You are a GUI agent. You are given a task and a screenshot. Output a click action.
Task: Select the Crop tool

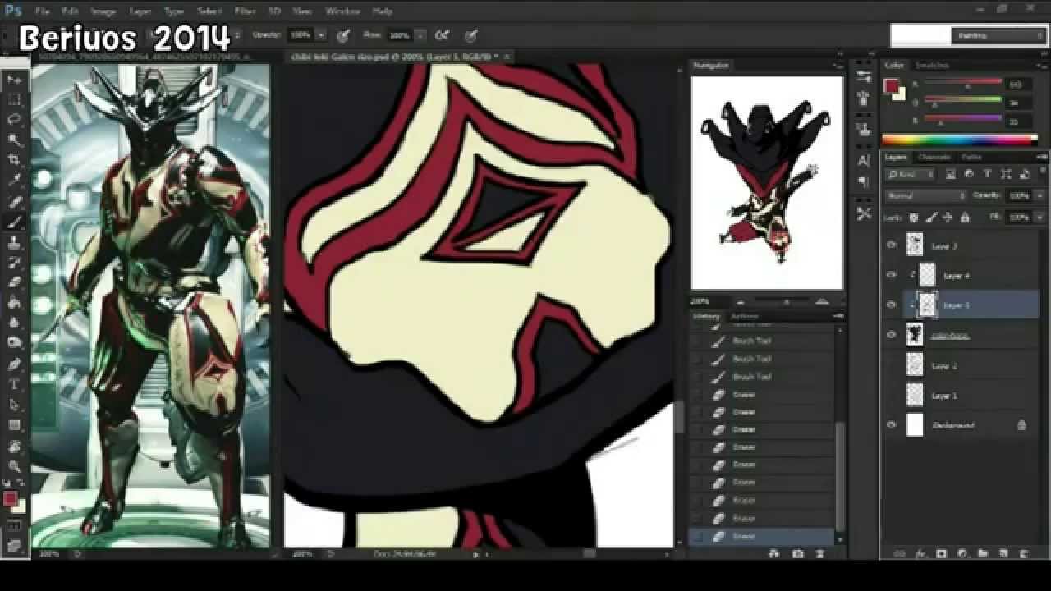click(x=15, y=160)
